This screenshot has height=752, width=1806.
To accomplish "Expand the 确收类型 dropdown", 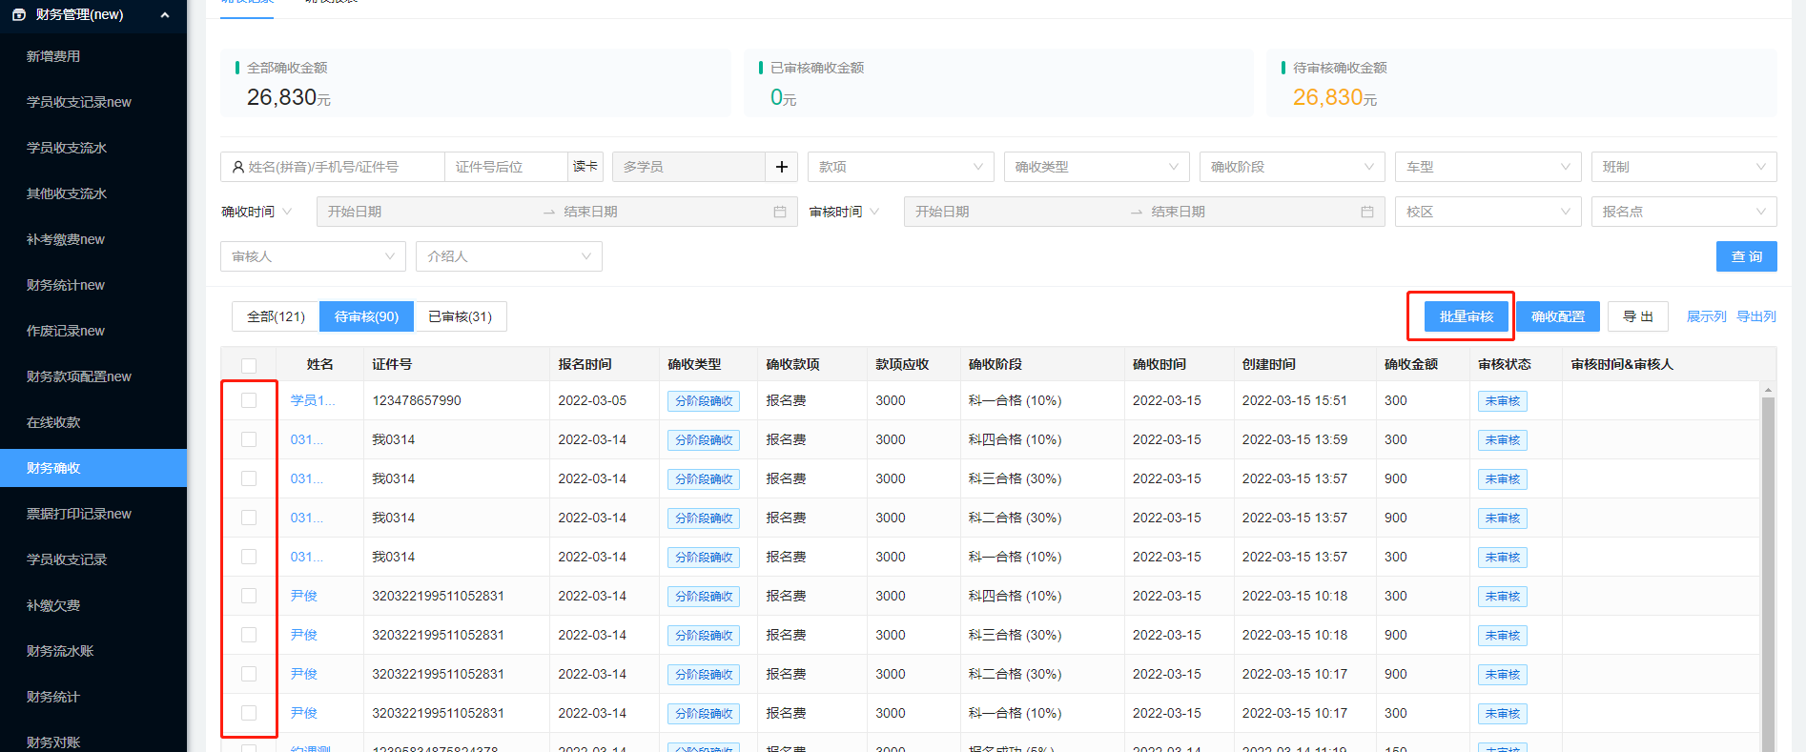I will [x=1096, y=167].
